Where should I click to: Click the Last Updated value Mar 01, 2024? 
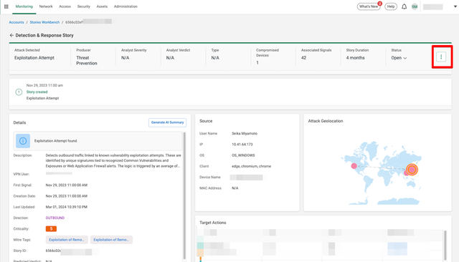pos(67,207)
